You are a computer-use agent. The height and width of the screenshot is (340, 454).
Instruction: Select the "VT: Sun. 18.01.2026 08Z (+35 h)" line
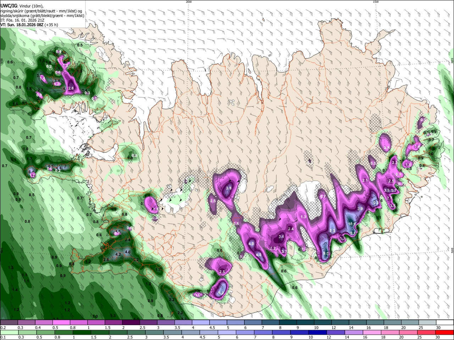click(29, 25)
